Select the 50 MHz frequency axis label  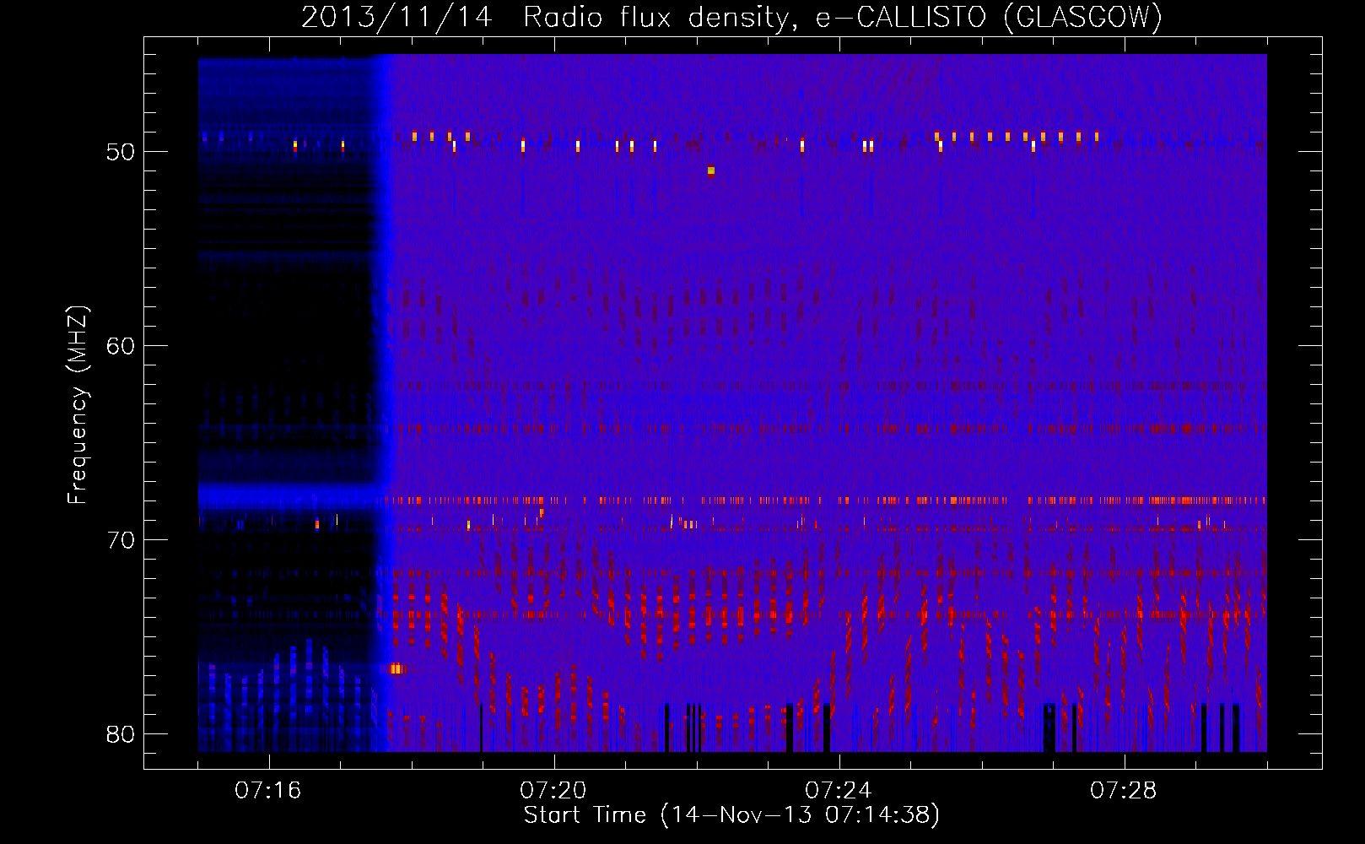[121, 152]
